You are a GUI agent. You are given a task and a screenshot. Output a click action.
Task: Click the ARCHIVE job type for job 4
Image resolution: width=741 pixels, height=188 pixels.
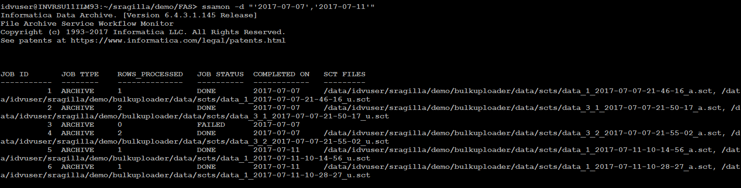pyautogui.click(x=77, y=133)
